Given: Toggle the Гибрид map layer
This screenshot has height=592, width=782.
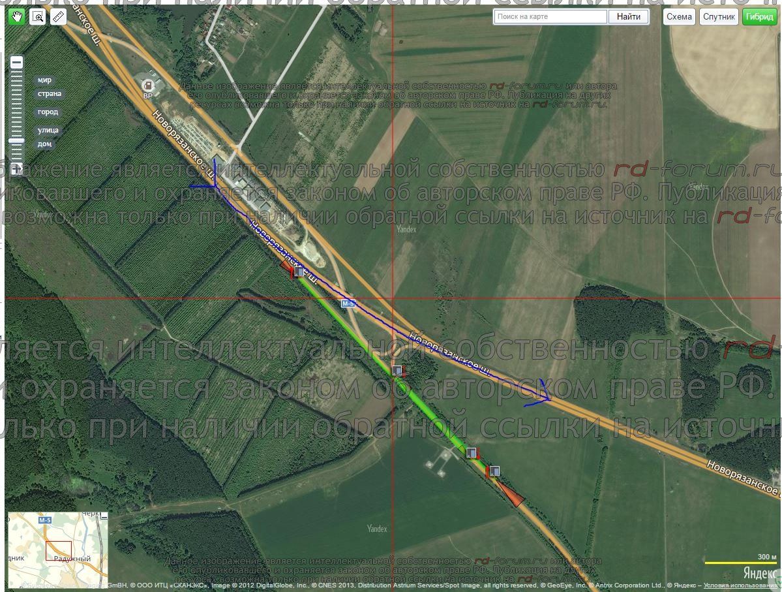Looking at the screenshot, I should coord(759,17).
